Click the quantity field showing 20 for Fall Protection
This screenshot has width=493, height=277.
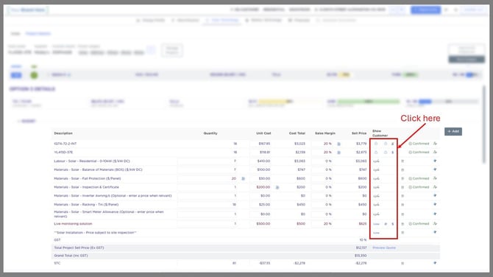[208, 178]
